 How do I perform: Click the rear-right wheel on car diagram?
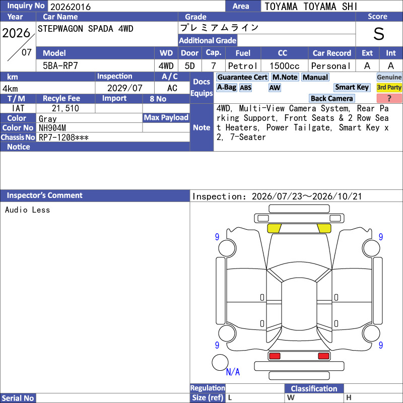(371, 333)
